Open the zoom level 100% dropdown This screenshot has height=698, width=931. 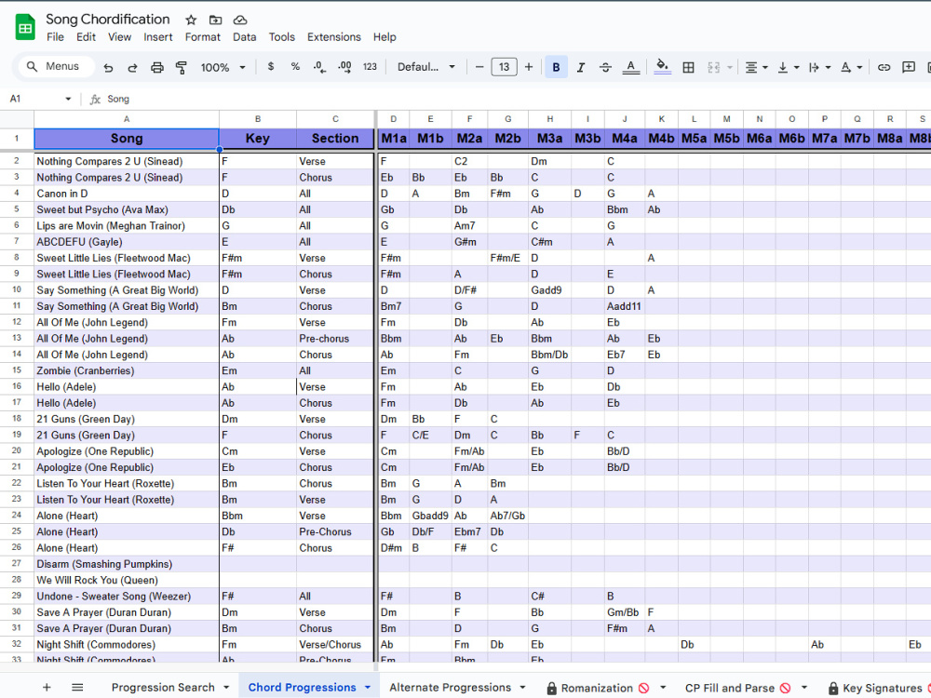click(x=223, y=67)
